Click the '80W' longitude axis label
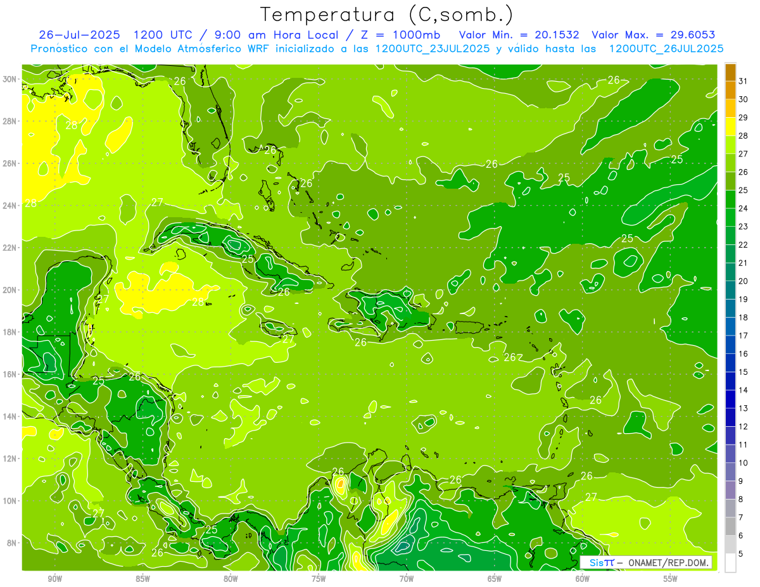This screenshot has height=587, width=760. pyautogui.click(x=231, y=579)
